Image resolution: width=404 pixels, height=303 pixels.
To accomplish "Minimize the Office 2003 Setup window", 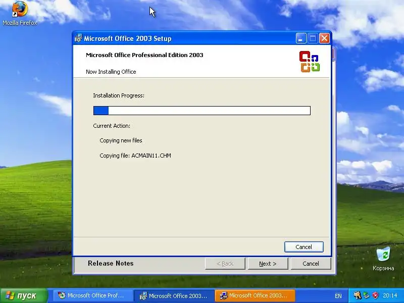I will [x=301, y=38].
